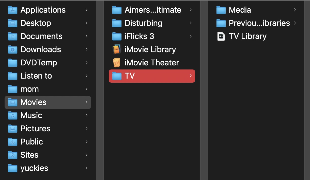This screenshot has width=310, height=180.
Task: Click the TV Library file icon
Action: coord(221,36)
